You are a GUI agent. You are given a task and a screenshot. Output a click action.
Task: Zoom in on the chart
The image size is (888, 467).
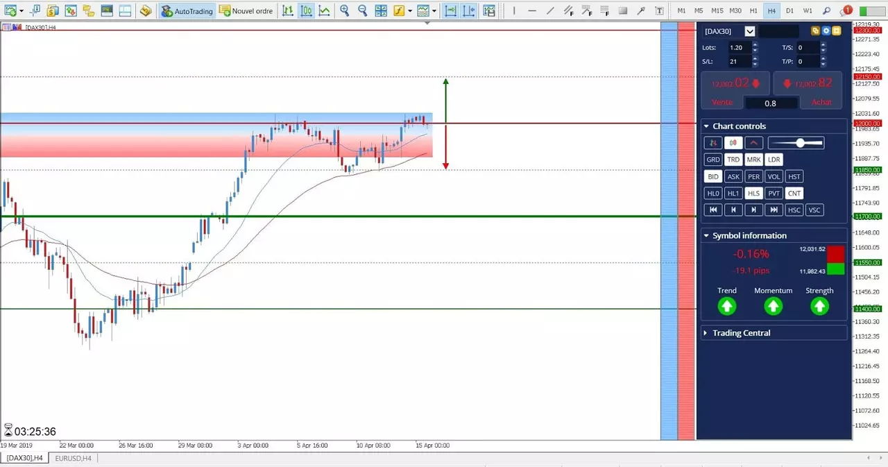[345, 11]
